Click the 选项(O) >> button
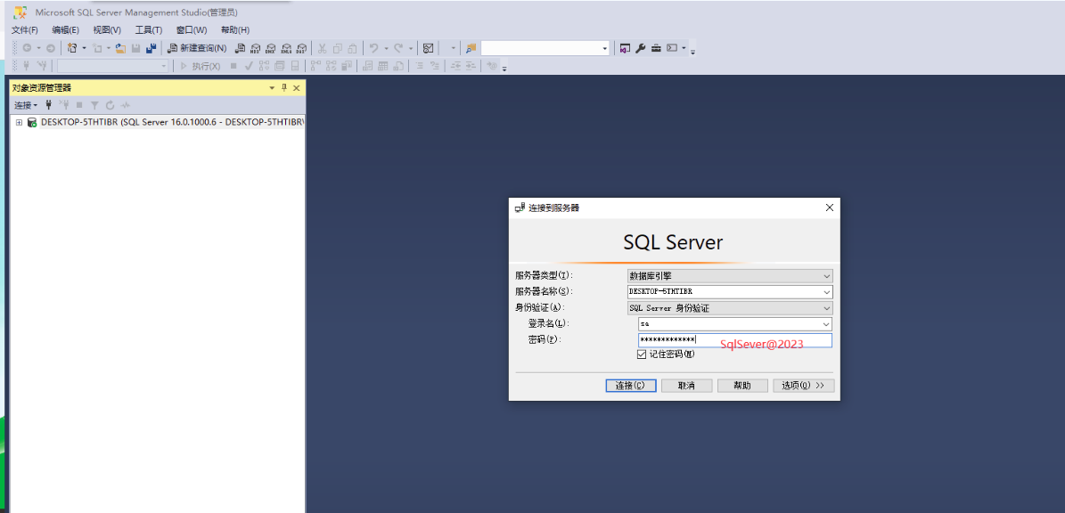 click(x=803, y=386)
